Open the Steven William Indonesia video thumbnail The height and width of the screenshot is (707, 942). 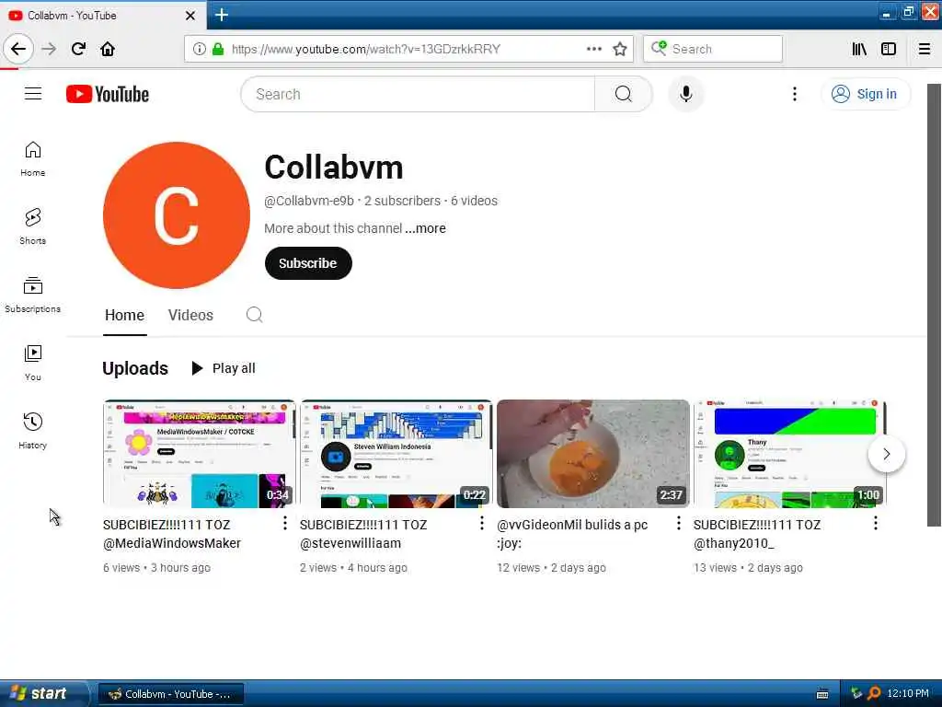pos(396,454)
